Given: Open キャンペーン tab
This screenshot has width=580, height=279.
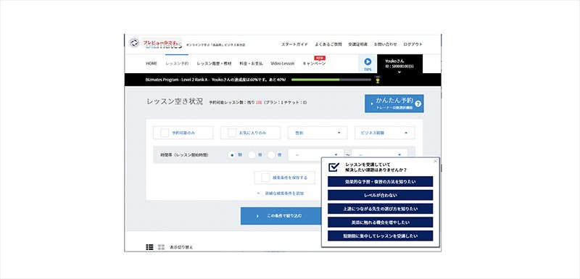Looking at the screenshot, I should pos(314,64).
